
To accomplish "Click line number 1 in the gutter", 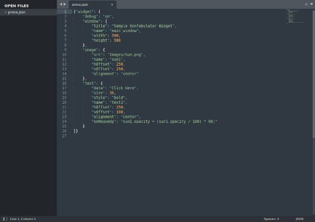I will [65, 12].
